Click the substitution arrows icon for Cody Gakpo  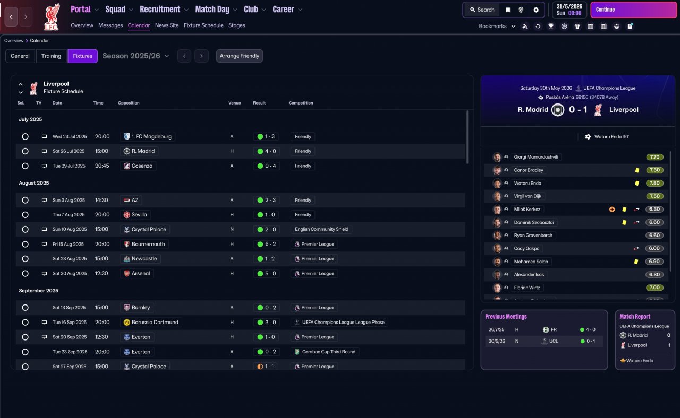click(636, 248)
